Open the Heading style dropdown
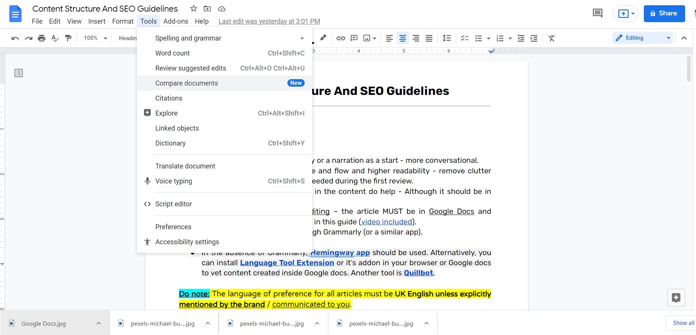Viewport: 696px width, 335px height. coord(128,38)
